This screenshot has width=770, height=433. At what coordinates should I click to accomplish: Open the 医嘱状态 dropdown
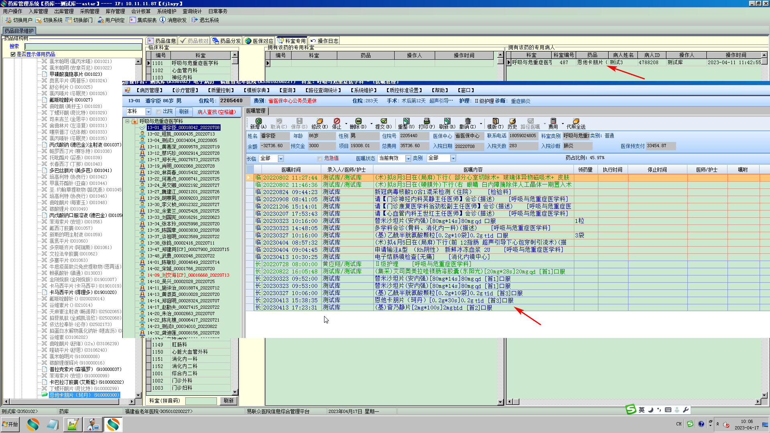(x=408, y=159)
